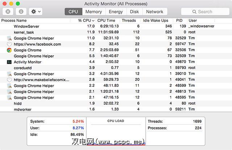Switch to the Memory tab
Image resolution: width=232 pixels, height=150 pixels.
[94, 12]
